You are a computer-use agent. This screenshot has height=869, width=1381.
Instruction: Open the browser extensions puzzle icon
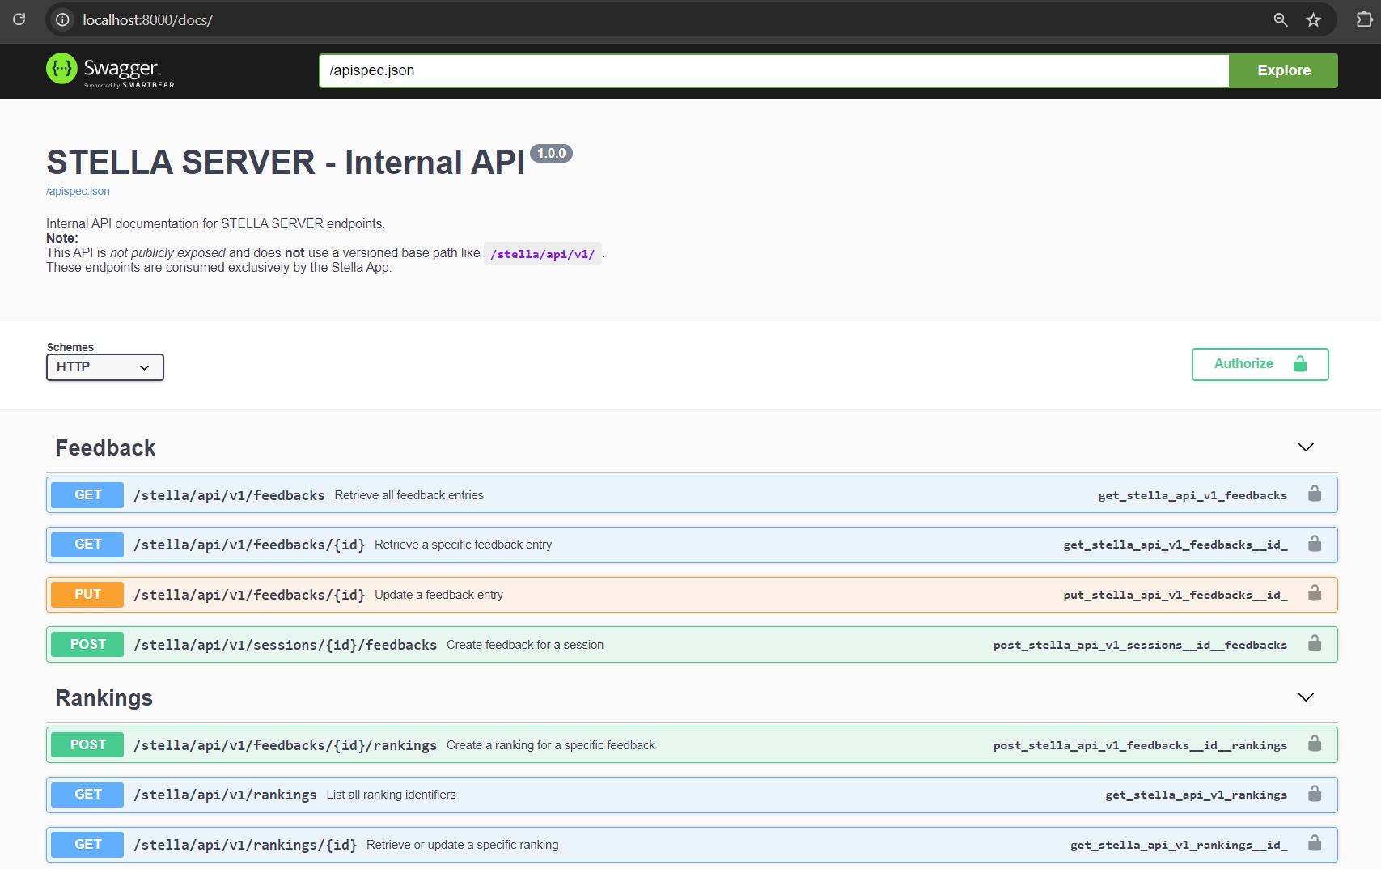[1364, 19]
